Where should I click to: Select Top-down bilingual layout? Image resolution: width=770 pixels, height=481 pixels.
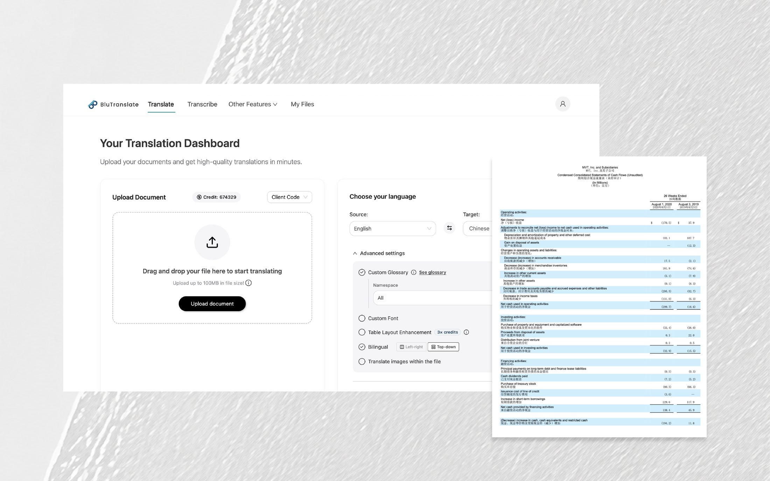pos(443,347)
